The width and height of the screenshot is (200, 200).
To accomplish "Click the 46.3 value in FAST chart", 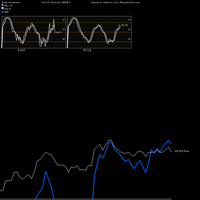I will tap(58, 32).
